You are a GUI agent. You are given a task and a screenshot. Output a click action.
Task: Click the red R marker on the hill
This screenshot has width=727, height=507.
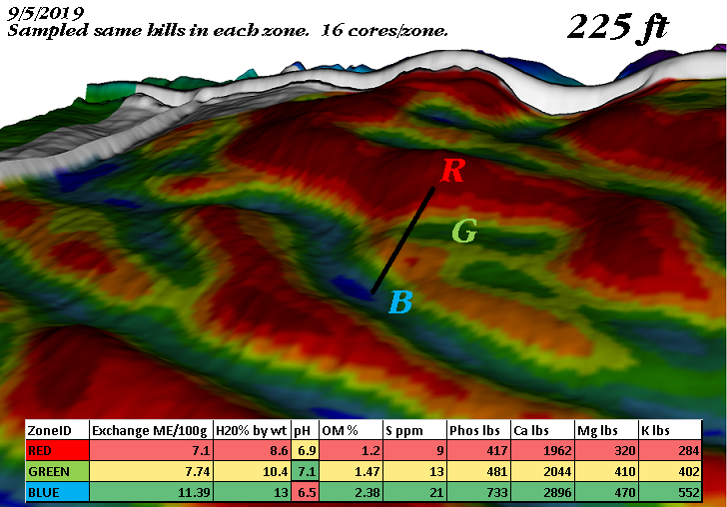pyautogui.click(x=452, y=170)
